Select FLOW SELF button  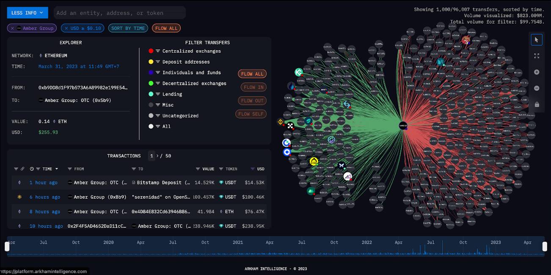251,114
